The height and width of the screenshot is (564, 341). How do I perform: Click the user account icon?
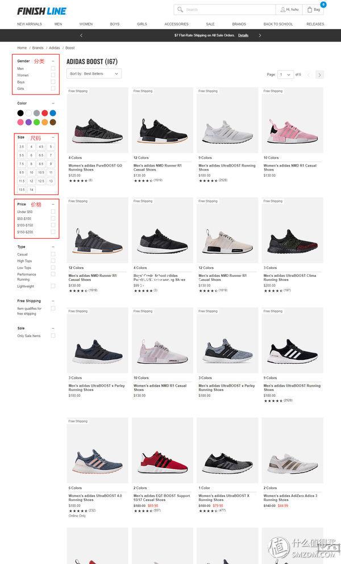(282, 10)
